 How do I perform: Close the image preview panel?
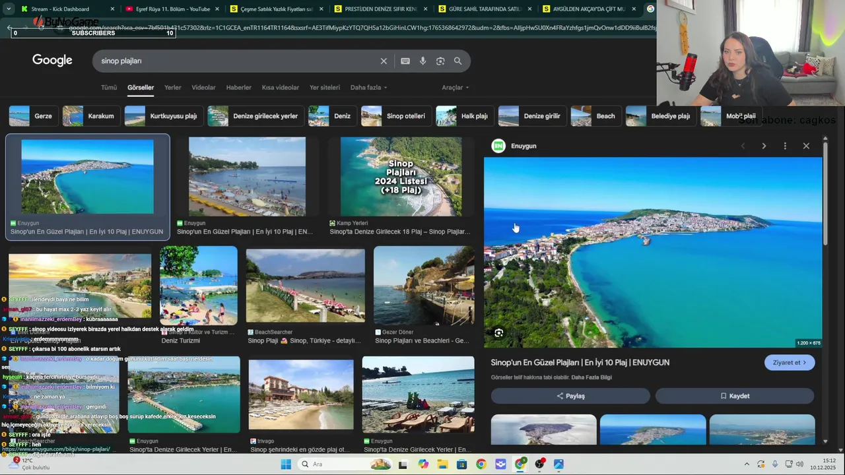(806, 146)
